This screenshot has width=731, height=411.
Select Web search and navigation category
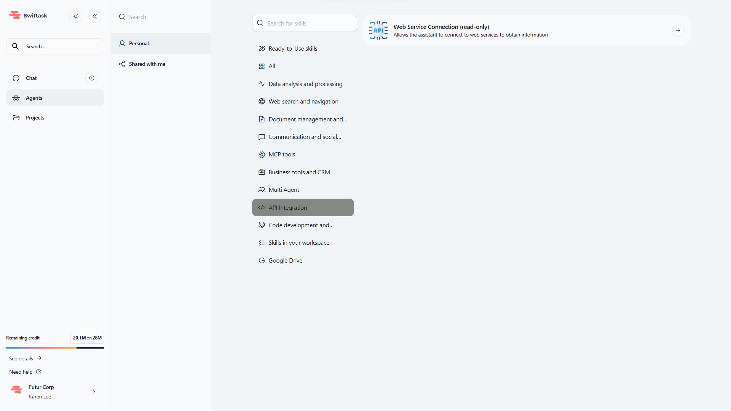pyautogui.click(x=303, y=101)
